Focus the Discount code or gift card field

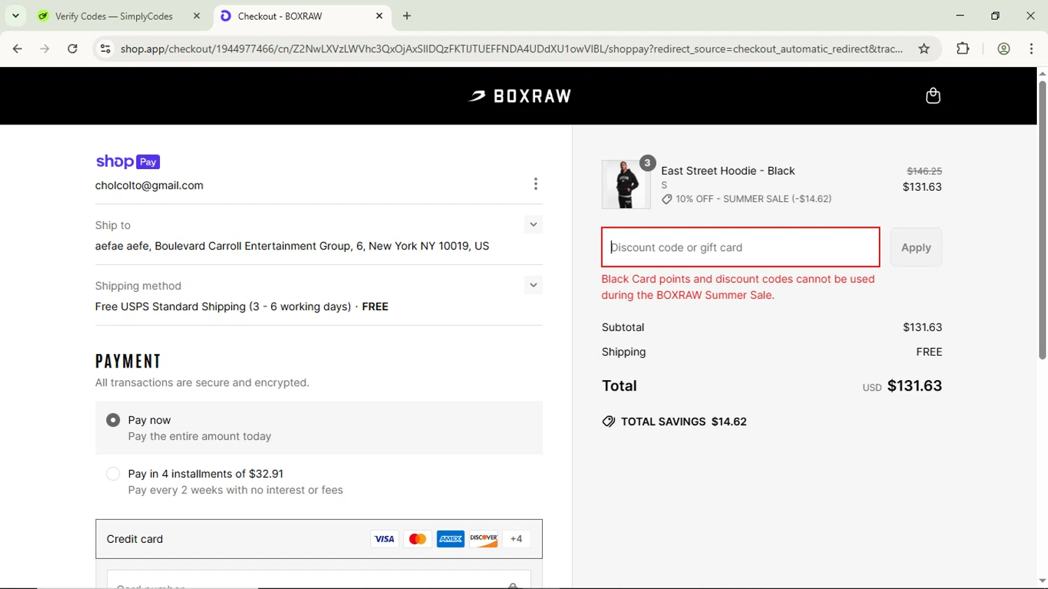pos(741,247)
